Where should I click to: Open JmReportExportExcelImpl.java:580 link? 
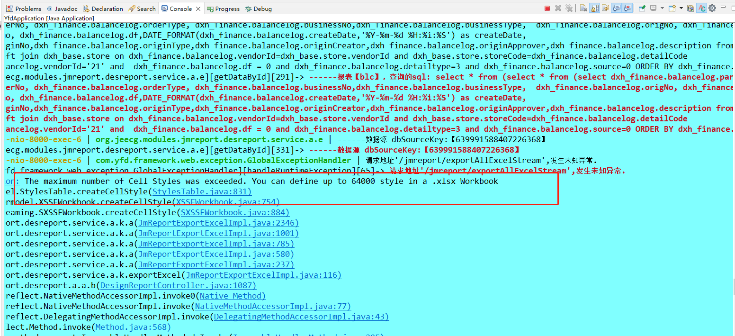(216, 254)
